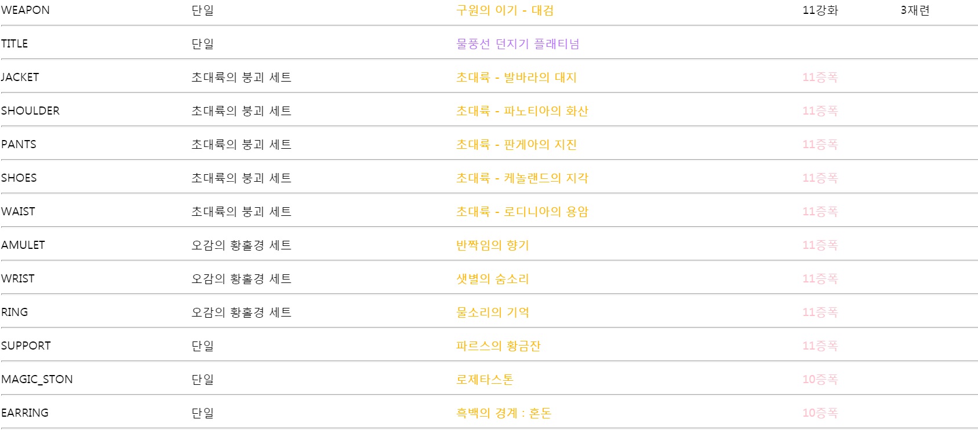Image resolution: width=978 pixels, height=430 pixels.
Task: Click support item 파르스의 황금잔
Action: coord(499,346)
